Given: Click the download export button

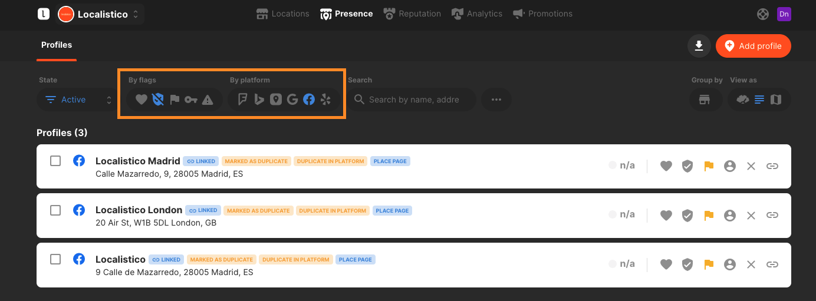Looking at the screenshot, I should (699, 46).
